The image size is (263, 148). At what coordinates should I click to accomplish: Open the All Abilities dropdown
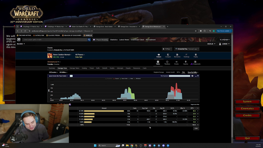(x=63, y=72)
